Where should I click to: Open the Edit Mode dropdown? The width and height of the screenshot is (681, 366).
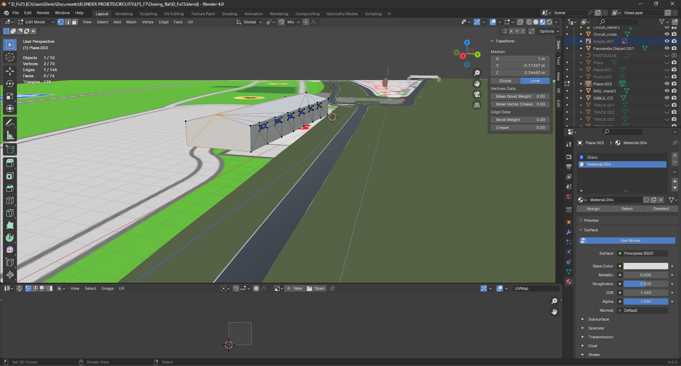(x=36, y=22)
